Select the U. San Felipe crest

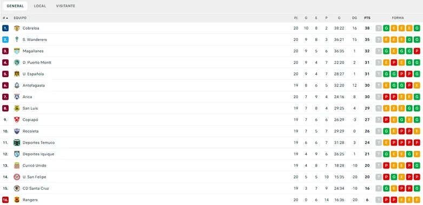click(x=17, y=177)
